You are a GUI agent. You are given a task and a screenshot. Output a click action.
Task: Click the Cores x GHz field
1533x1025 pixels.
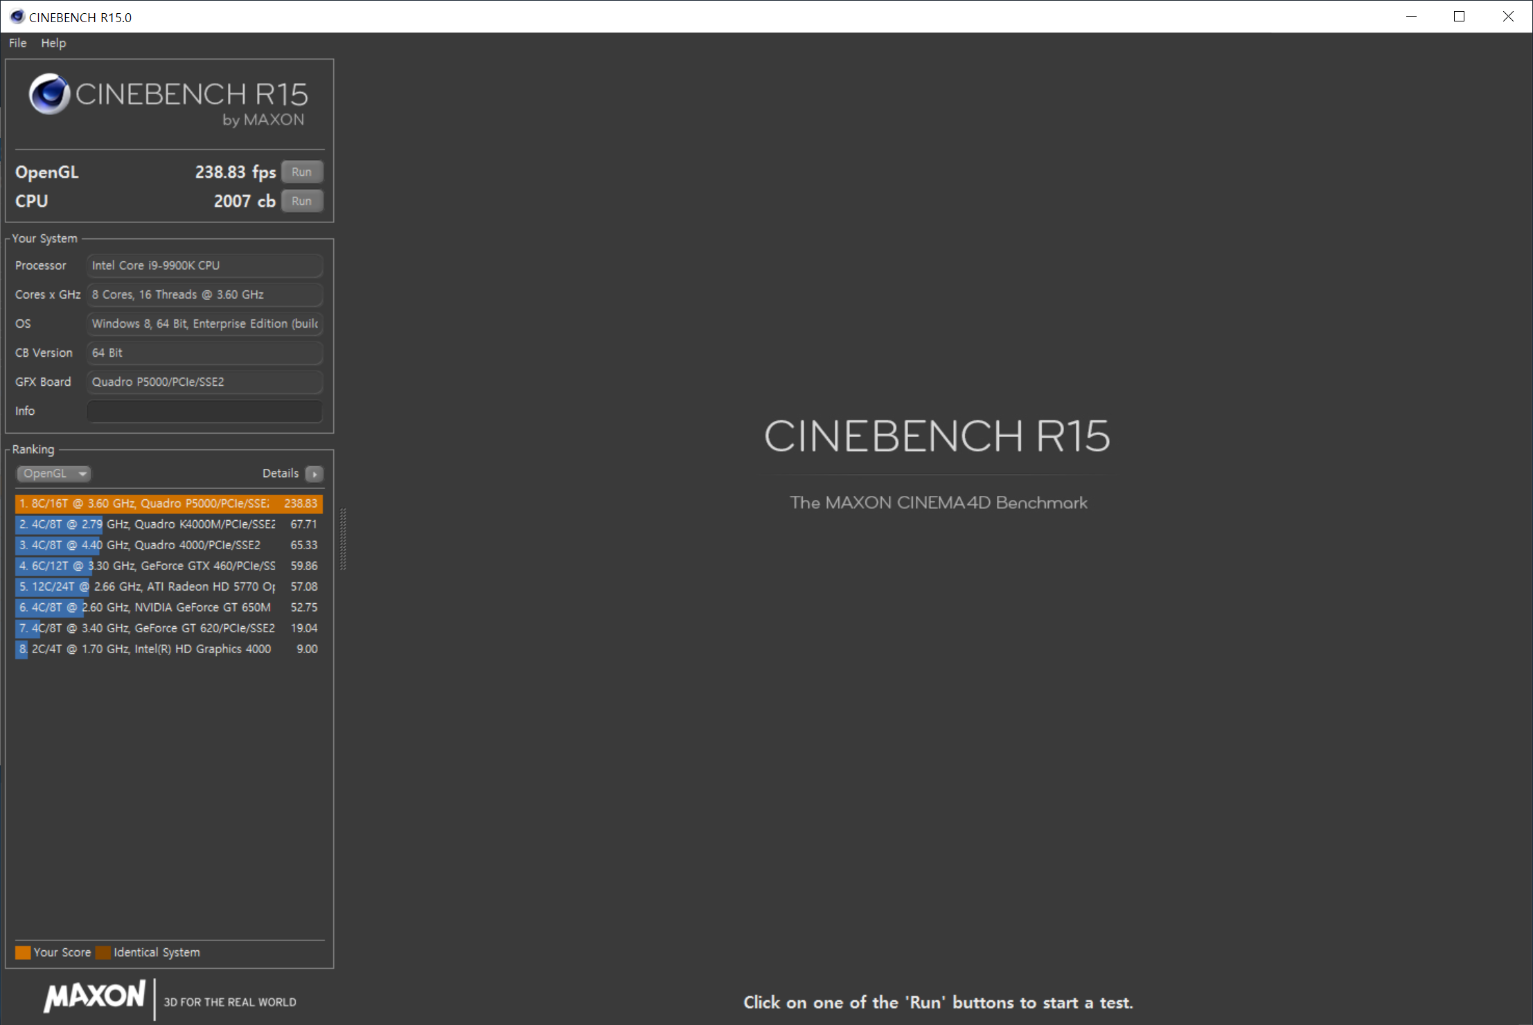[204, 294]
